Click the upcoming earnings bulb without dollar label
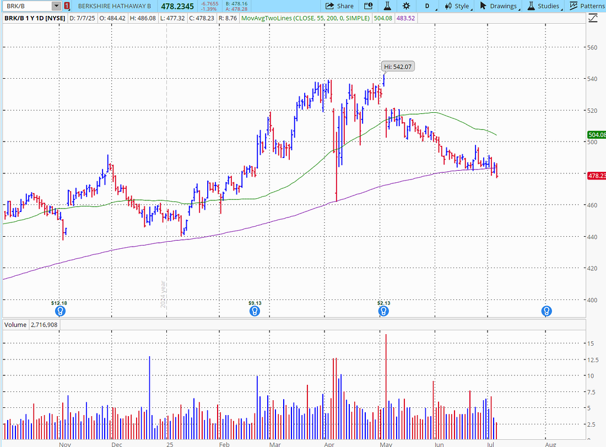The image size is (606, 447). (x=546, y=310)
